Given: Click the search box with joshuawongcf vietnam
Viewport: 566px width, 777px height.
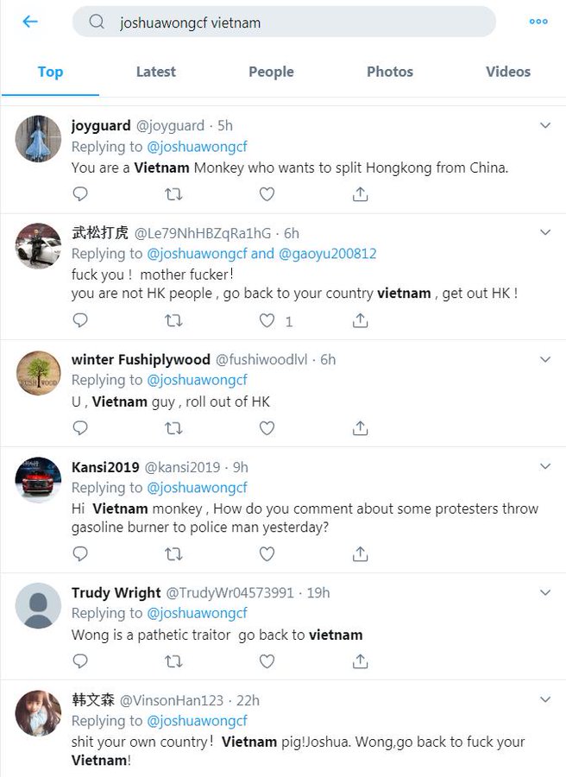Looking at the screenshot, I should (285, 22).
